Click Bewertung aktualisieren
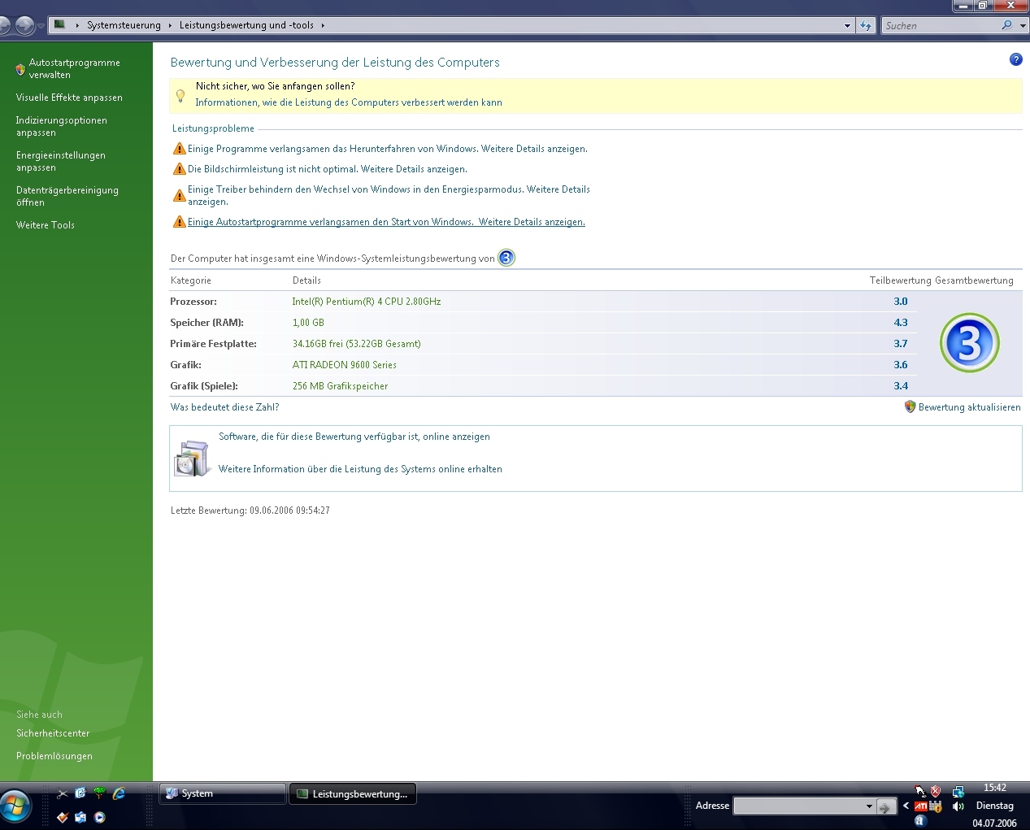 [969, 407]
